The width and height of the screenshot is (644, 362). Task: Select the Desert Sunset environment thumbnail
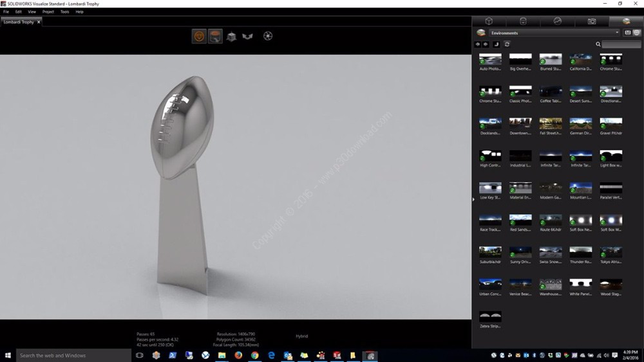point(581,91)
